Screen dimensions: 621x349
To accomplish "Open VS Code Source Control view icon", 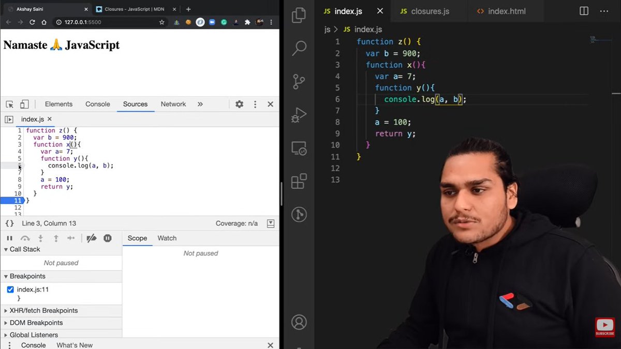I will pyautogui.click(x=299, y=82).
